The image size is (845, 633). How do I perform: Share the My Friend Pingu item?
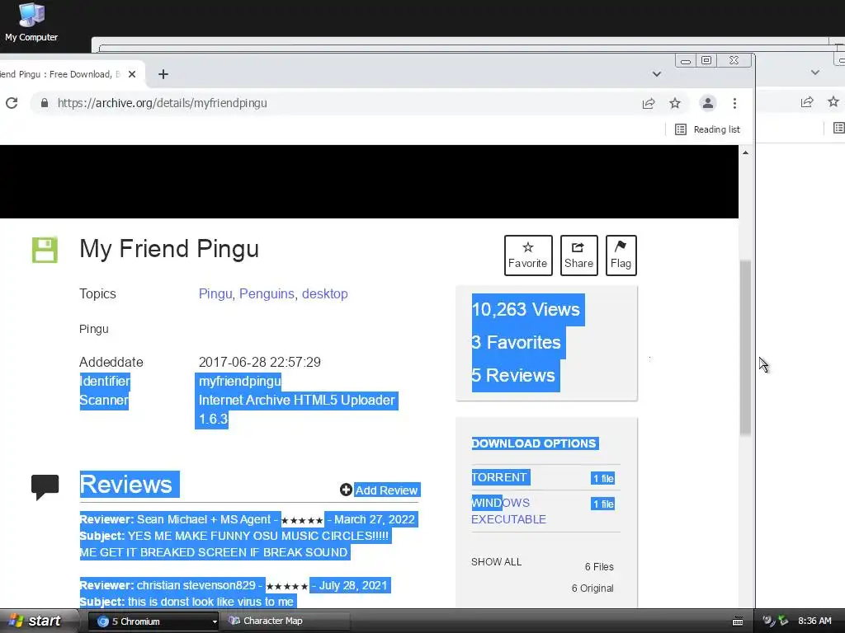578,256
